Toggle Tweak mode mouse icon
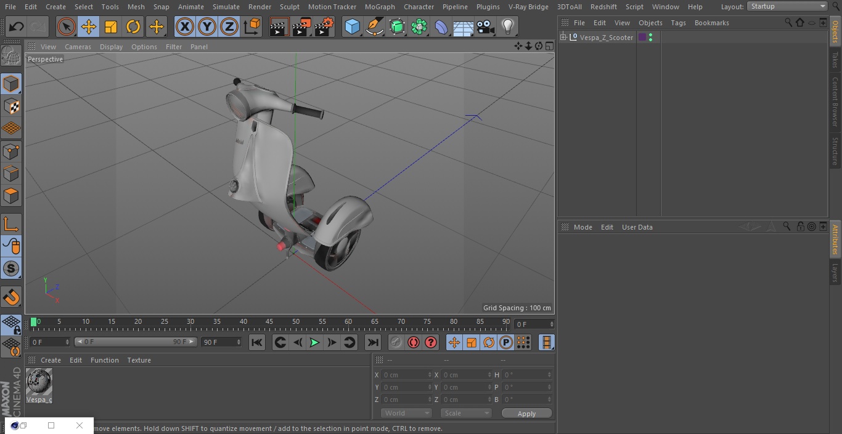Image resolution: width=842 pixels, height=434 pixels. [x=11, y=246]
